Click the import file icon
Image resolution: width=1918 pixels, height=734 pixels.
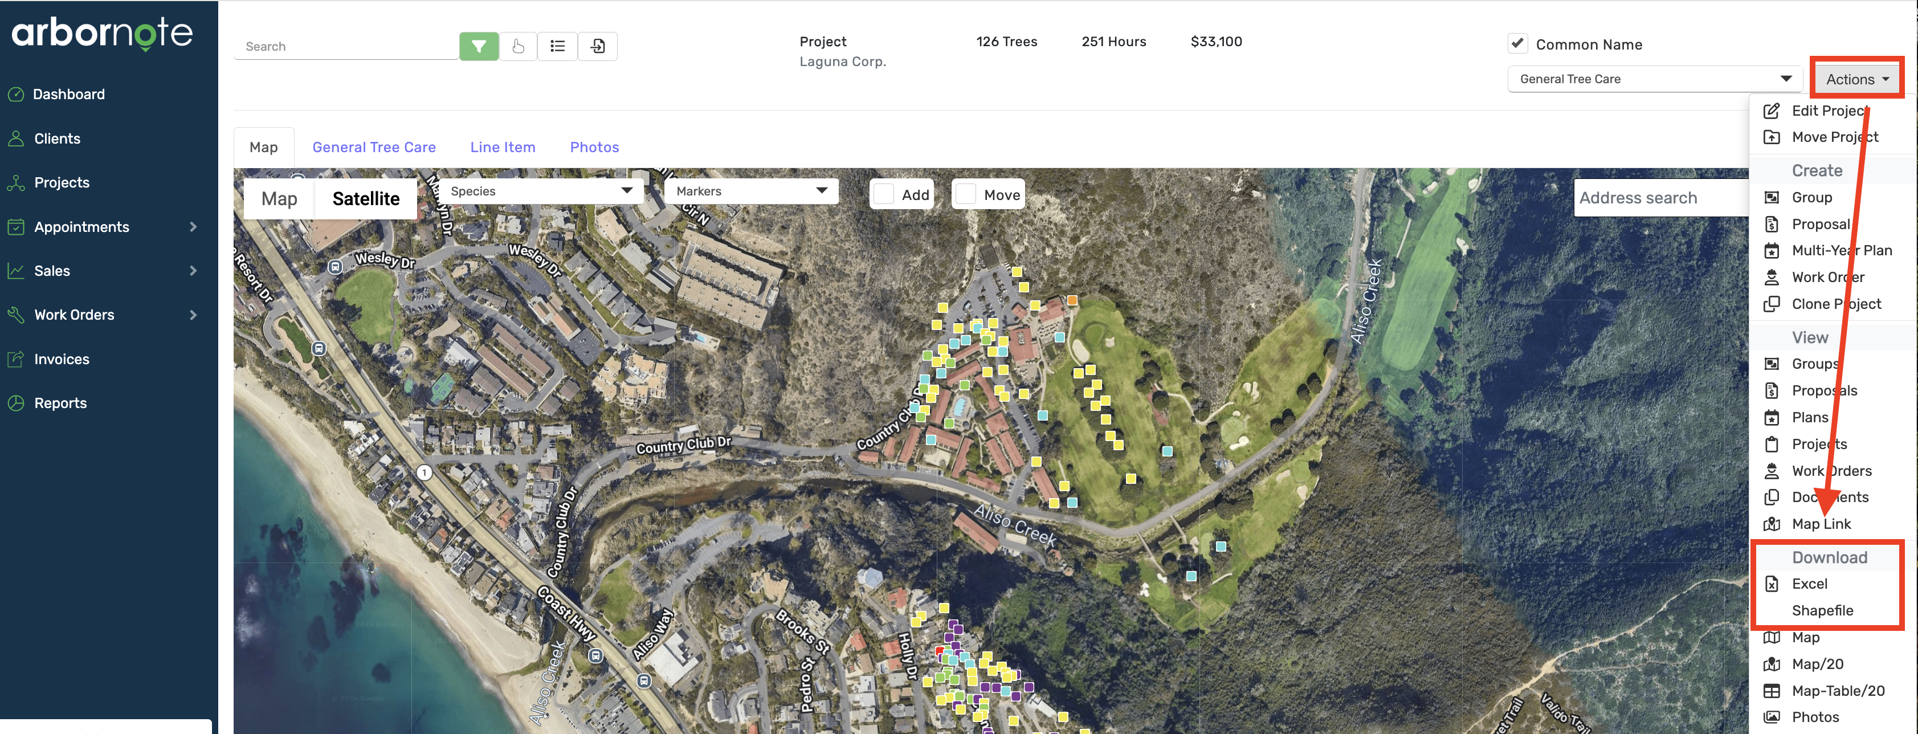coord(597,46)
